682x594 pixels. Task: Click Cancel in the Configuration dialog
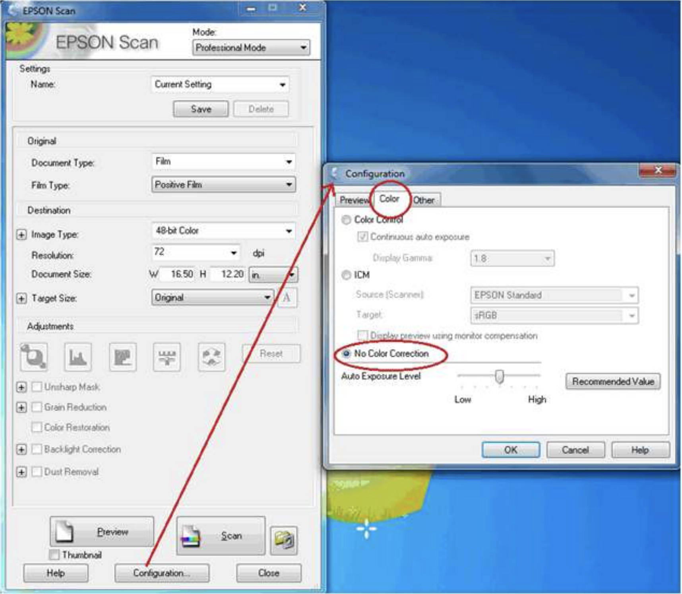coord(575,450)
